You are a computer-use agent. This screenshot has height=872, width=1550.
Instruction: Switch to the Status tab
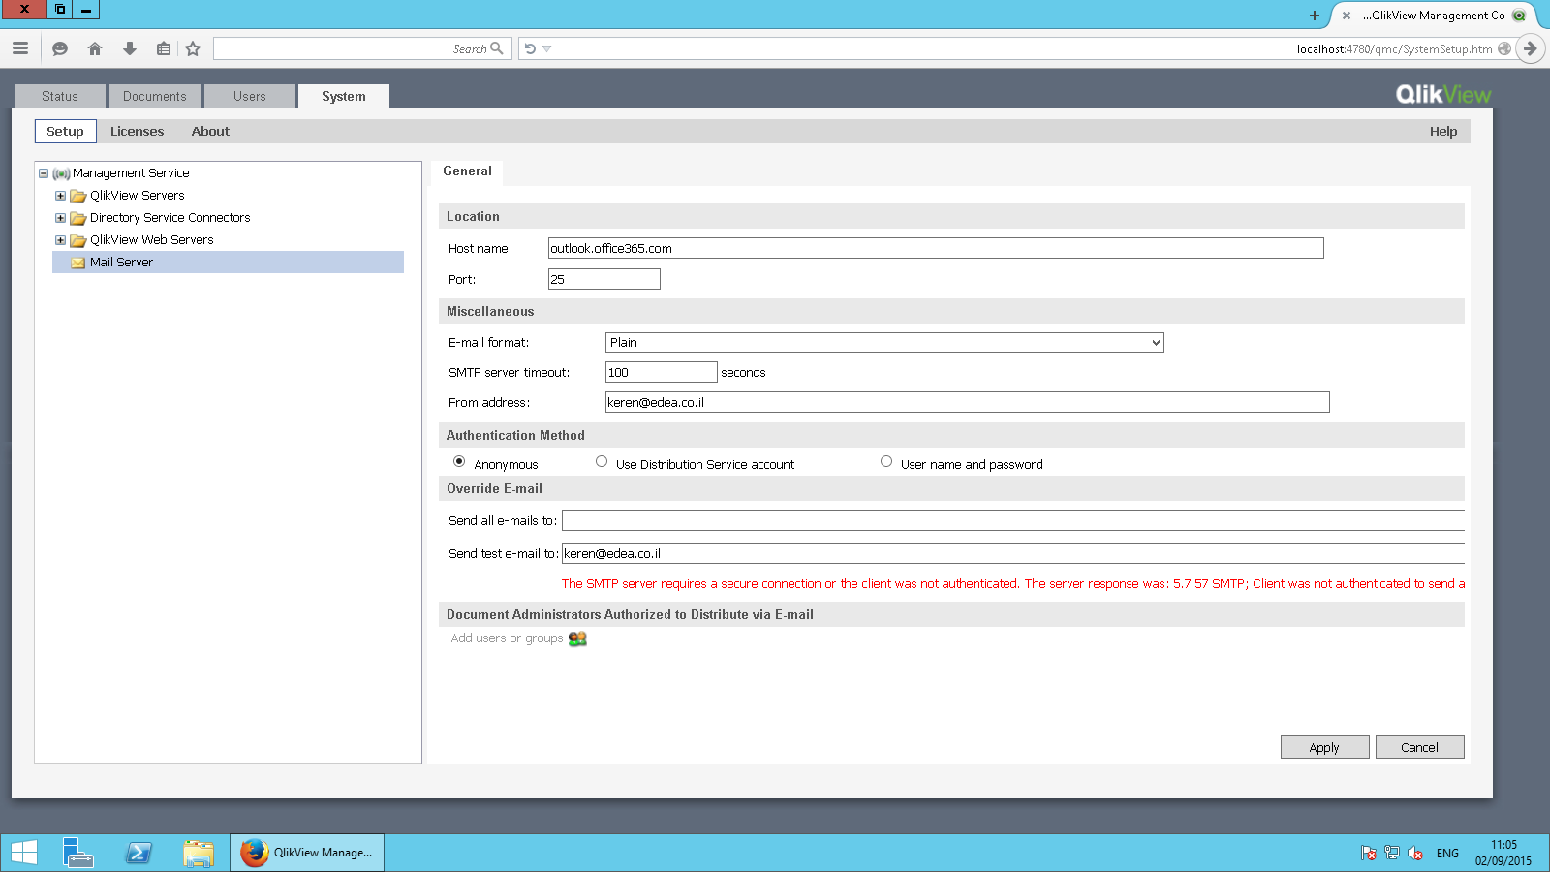click(x=60, y=96)
